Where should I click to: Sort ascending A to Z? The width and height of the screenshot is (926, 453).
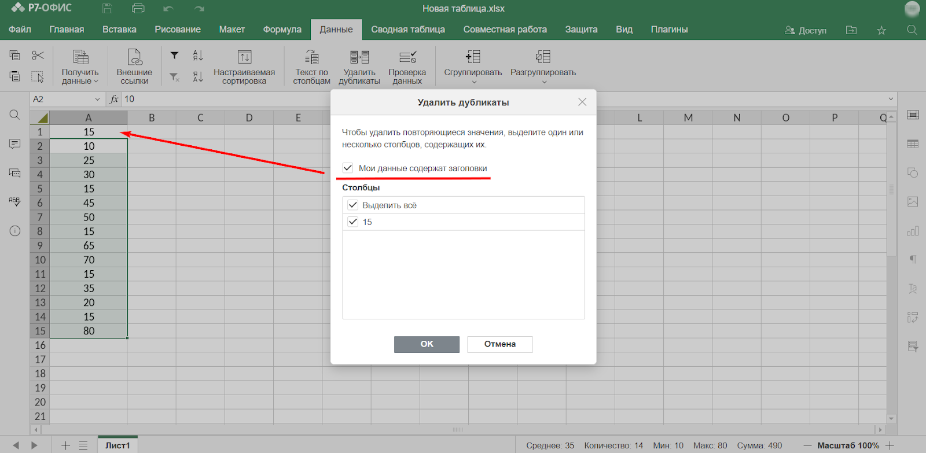(x=198, y=56)
